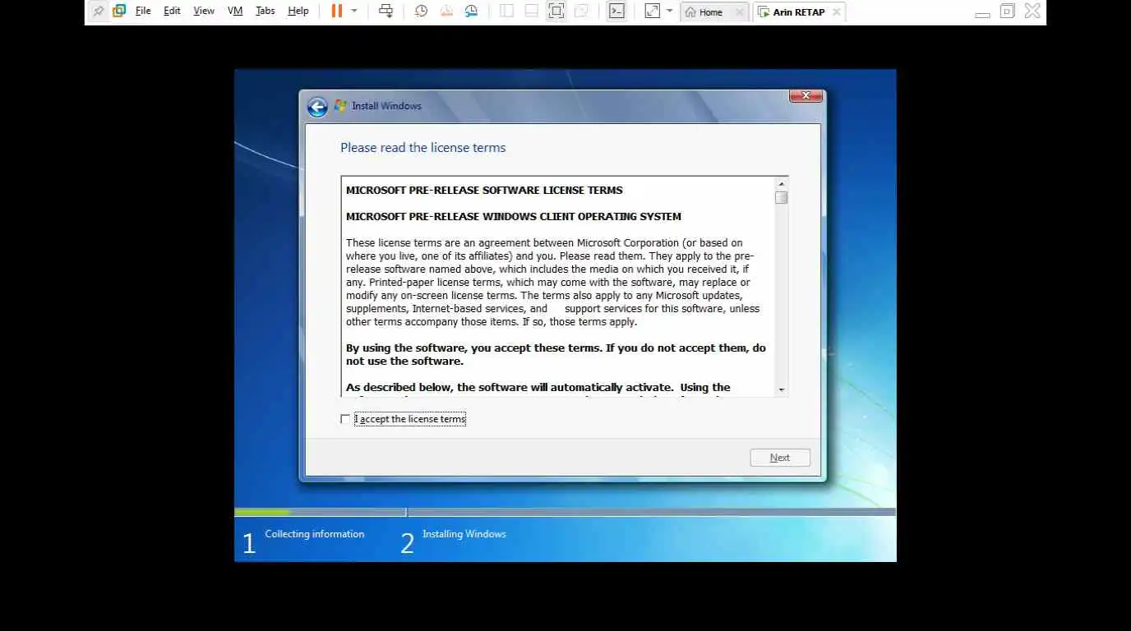Click the 'Collecting information' step label
This screenshot has height=631, width=1131.
[x=315, y=534]
